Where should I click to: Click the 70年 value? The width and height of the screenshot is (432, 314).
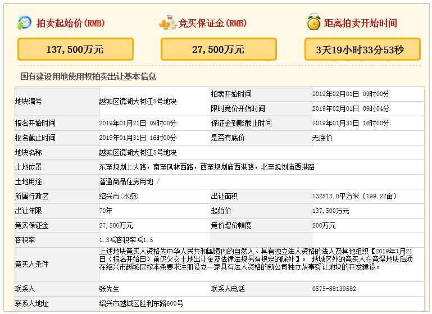[106, 211]
